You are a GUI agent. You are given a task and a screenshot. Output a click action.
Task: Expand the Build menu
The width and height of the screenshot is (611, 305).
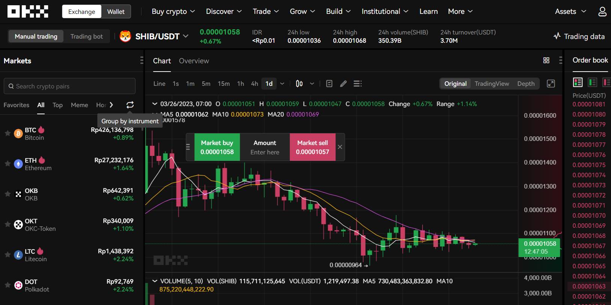(338, 12)
